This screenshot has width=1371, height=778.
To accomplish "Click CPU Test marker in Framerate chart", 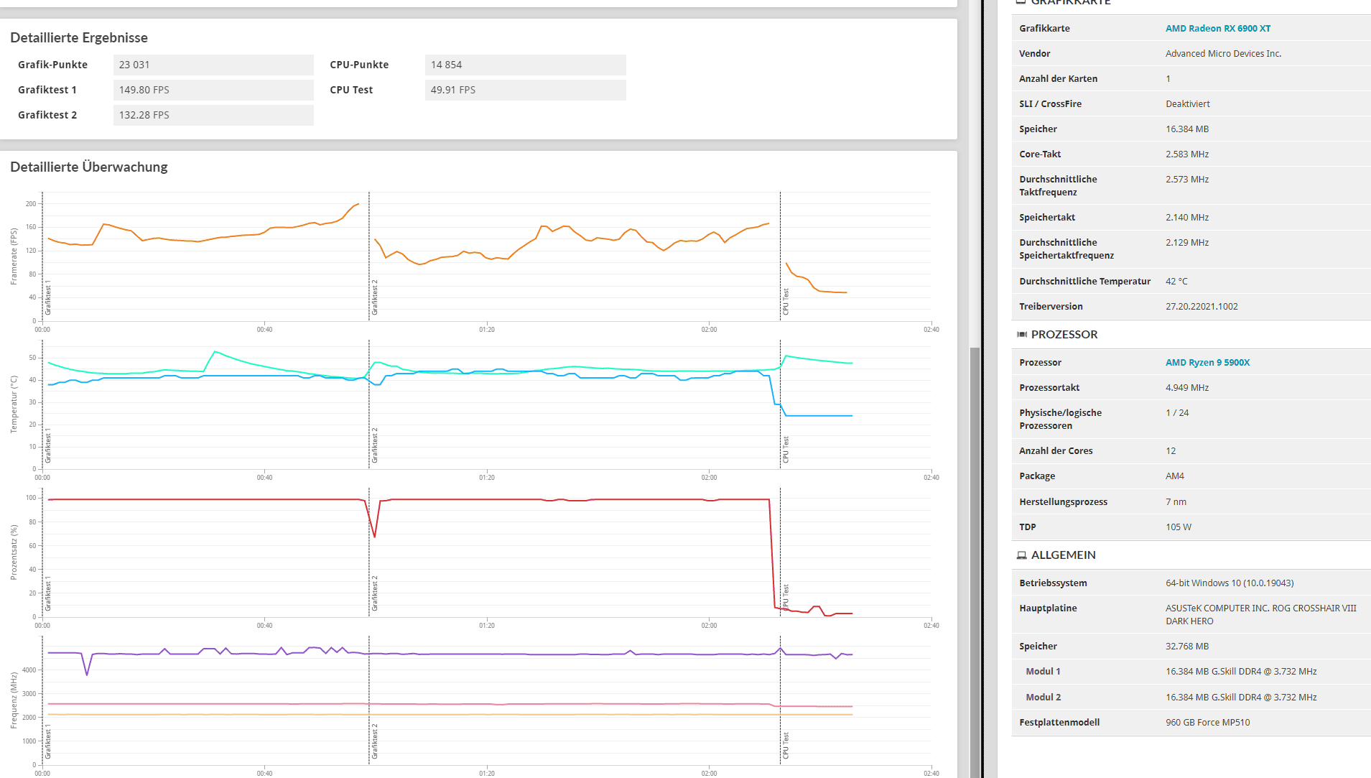I will pos(786,302).
